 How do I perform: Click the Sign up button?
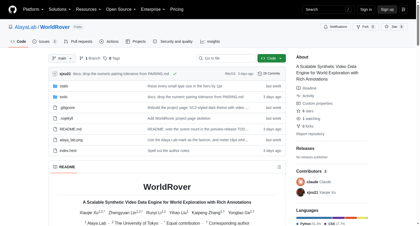tap(387, 9)
